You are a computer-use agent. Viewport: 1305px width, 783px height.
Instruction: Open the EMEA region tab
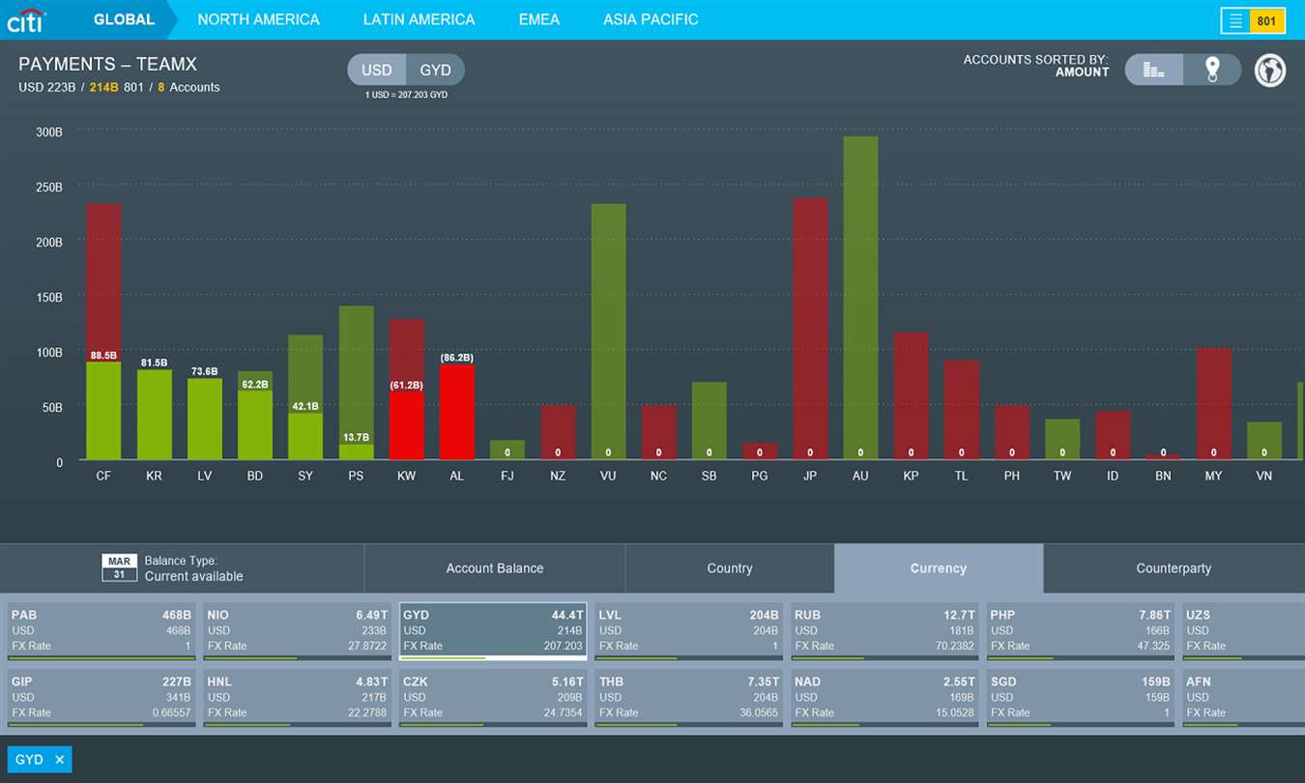(x=539, y=19)
